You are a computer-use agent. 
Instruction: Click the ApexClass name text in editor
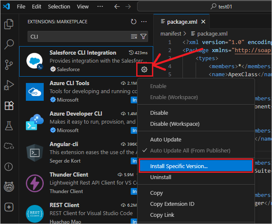coord(243,75)
